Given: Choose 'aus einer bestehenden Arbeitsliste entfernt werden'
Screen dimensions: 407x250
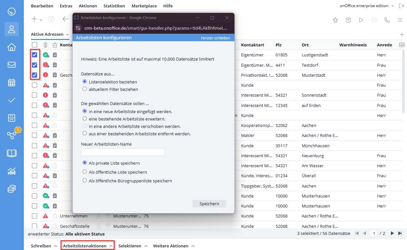Looking at the screenshot, I should tap(85, 133).
